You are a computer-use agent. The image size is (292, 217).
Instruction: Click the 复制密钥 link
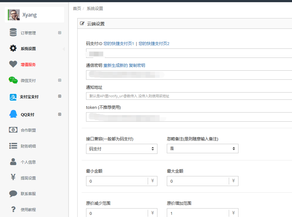click(x=137, y=65)
